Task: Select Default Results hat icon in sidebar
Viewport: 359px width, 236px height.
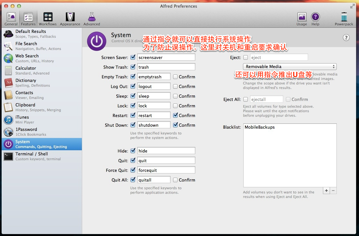Action: (8, 34)
